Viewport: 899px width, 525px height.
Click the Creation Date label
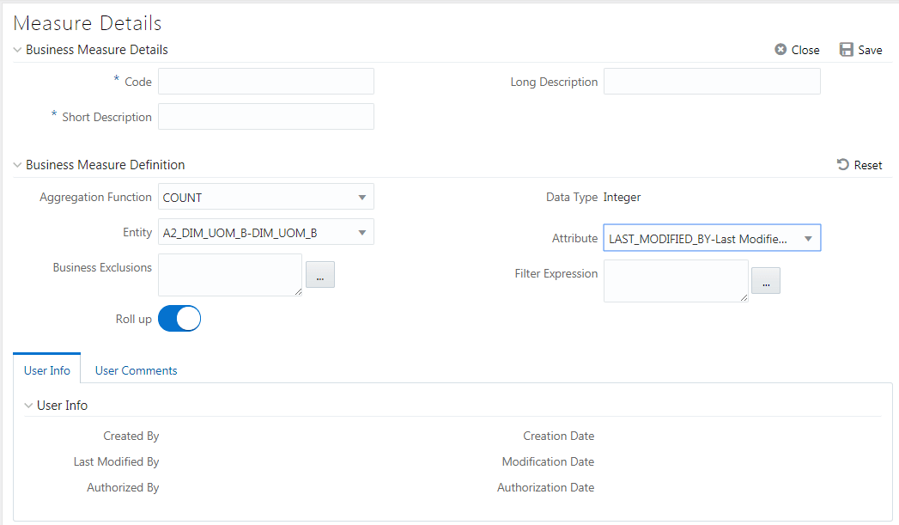pos(558,436)
